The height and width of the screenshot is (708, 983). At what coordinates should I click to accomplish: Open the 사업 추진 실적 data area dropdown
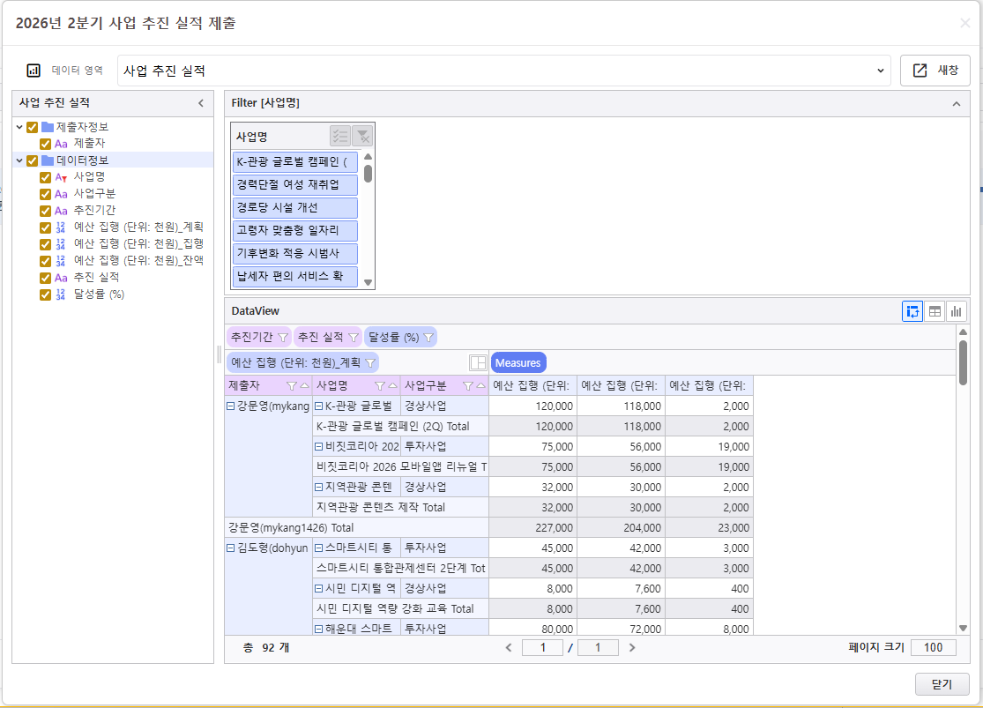(x=504, y=71)
